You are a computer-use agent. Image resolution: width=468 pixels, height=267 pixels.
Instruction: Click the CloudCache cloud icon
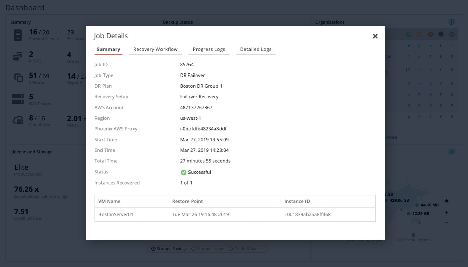click(18, 120)
